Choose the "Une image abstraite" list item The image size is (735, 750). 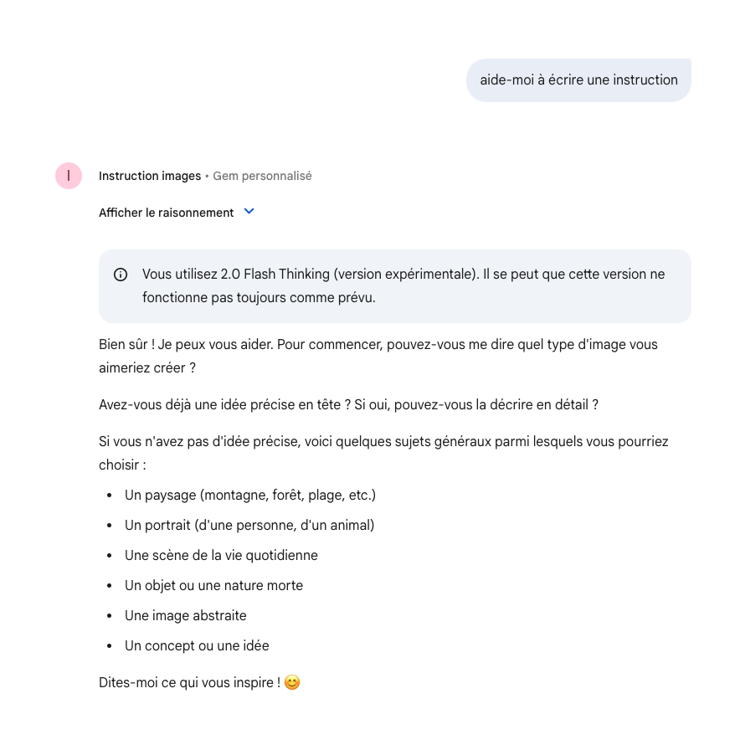(185, 615)
